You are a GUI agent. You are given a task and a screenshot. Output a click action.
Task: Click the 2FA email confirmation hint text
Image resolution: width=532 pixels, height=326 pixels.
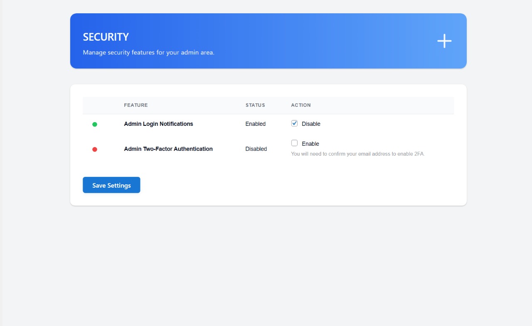358,154
